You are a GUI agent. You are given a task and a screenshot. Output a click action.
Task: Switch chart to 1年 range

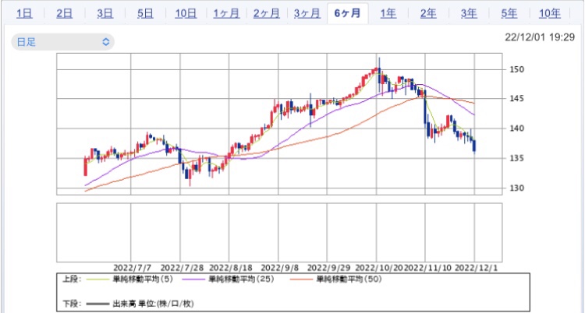point(388,14)
